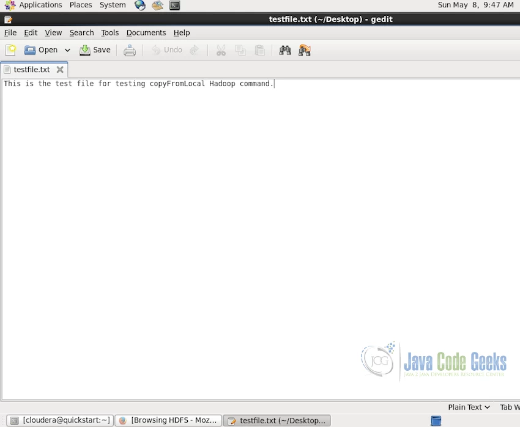Viewport: 520px width, 427px height.
Task: Open Find and Replace icon
Action: [305, 50]
